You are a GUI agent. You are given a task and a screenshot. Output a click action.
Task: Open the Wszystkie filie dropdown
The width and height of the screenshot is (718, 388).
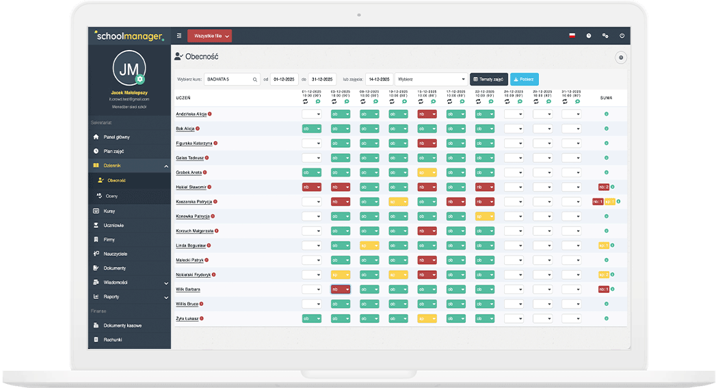pos(209,36)
